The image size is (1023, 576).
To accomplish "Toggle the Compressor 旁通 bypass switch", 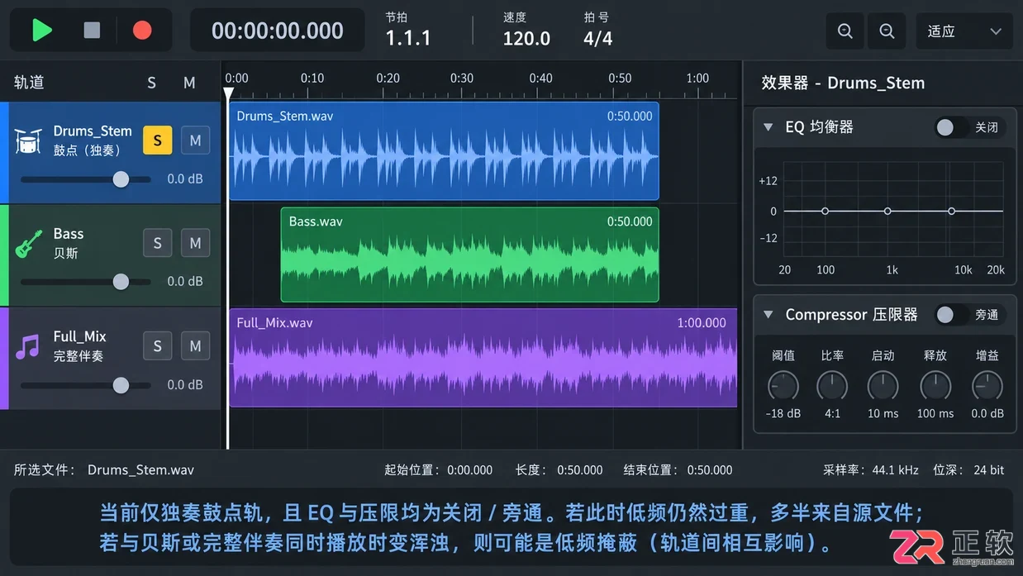I will coord(951,315).
